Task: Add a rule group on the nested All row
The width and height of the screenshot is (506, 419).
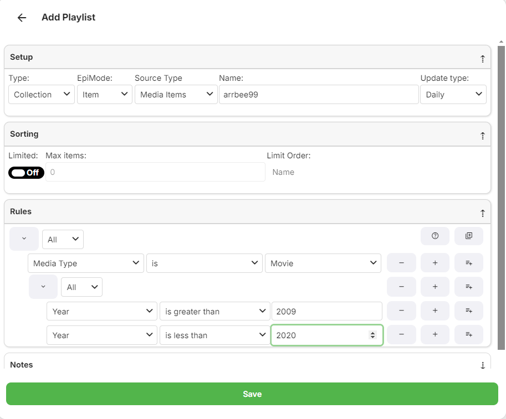Action: [469, 287]
